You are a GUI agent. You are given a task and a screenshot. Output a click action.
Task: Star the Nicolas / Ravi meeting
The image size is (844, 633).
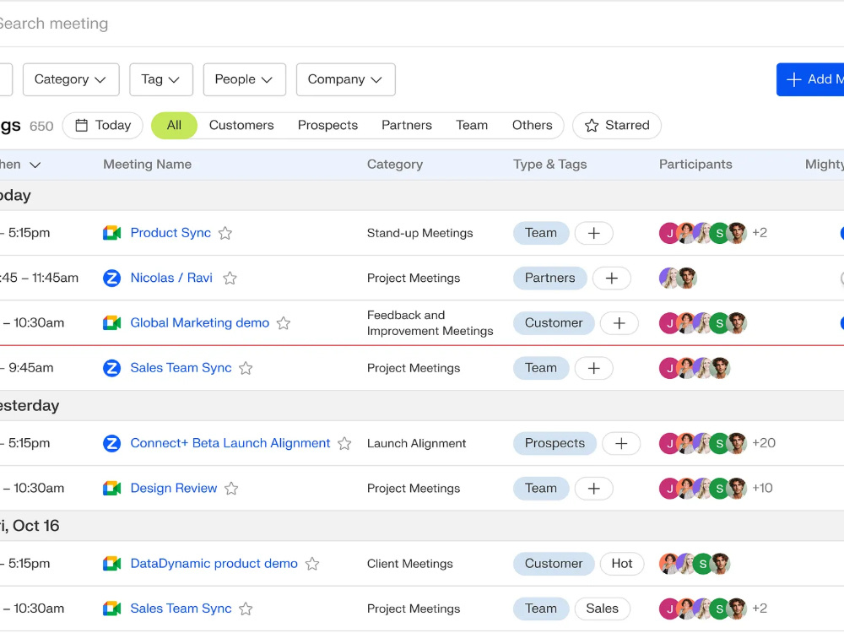pos(230,278)
